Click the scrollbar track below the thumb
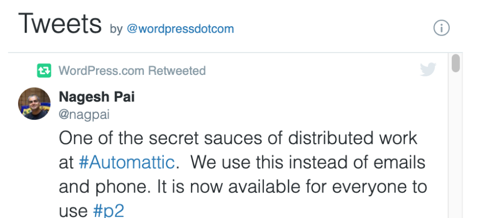Image resolution: width=479 pixels, height=218 pixels. pyautogui.click(x=456, y=149)
